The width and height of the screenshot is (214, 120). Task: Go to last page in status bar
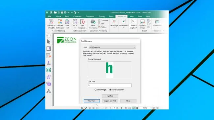(125, 108)
